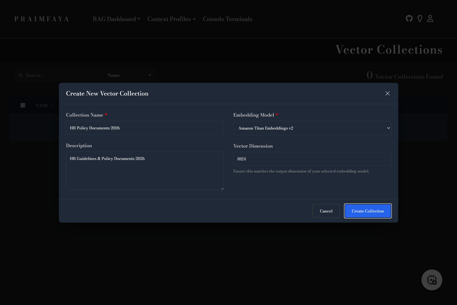Edit the Vector Dimension field
Viewport: 457px width, 305px height.
point(312,159)
